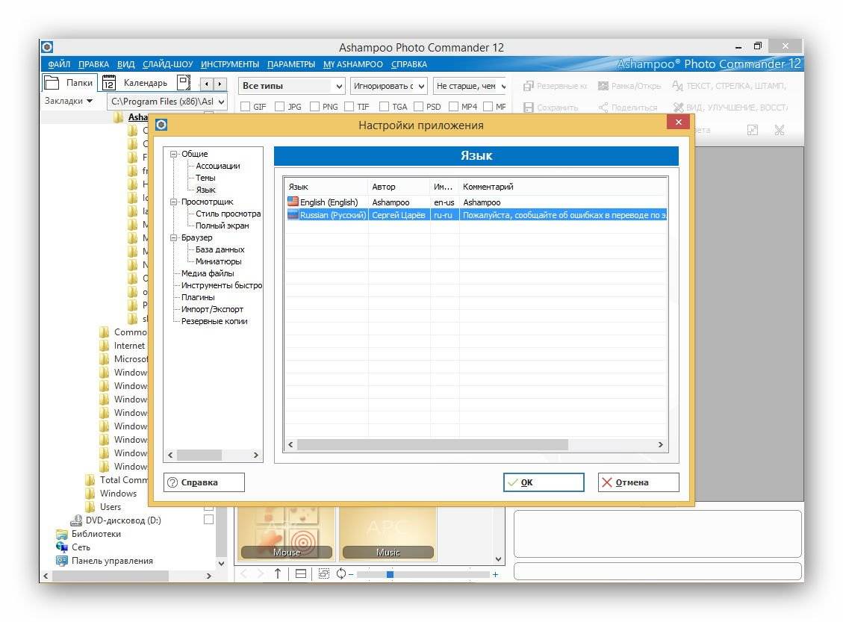Click the minus zoom-out thumbnail icon
This screenshot has height=622, width=843.
click(x=350, y=574)
